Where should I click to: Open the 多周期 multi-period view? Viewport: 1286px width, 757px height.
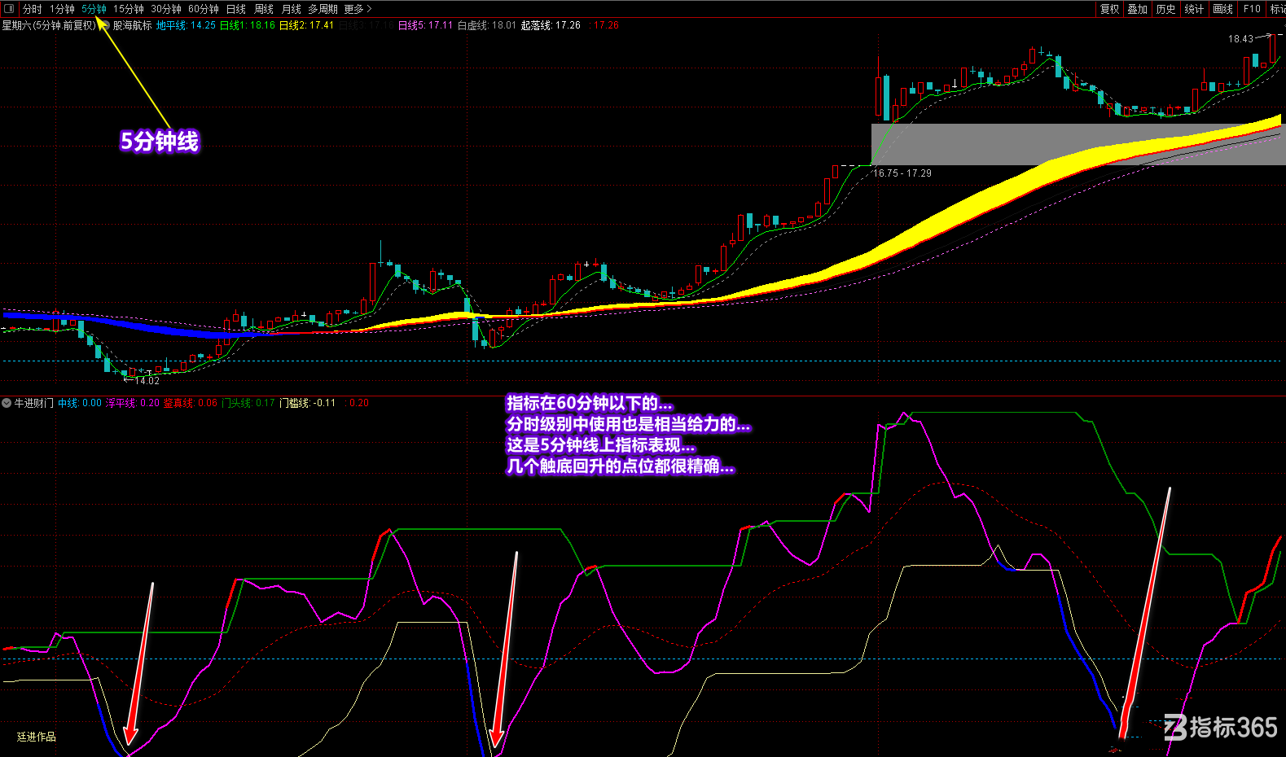pyautogui.click(x=323, y=9)
